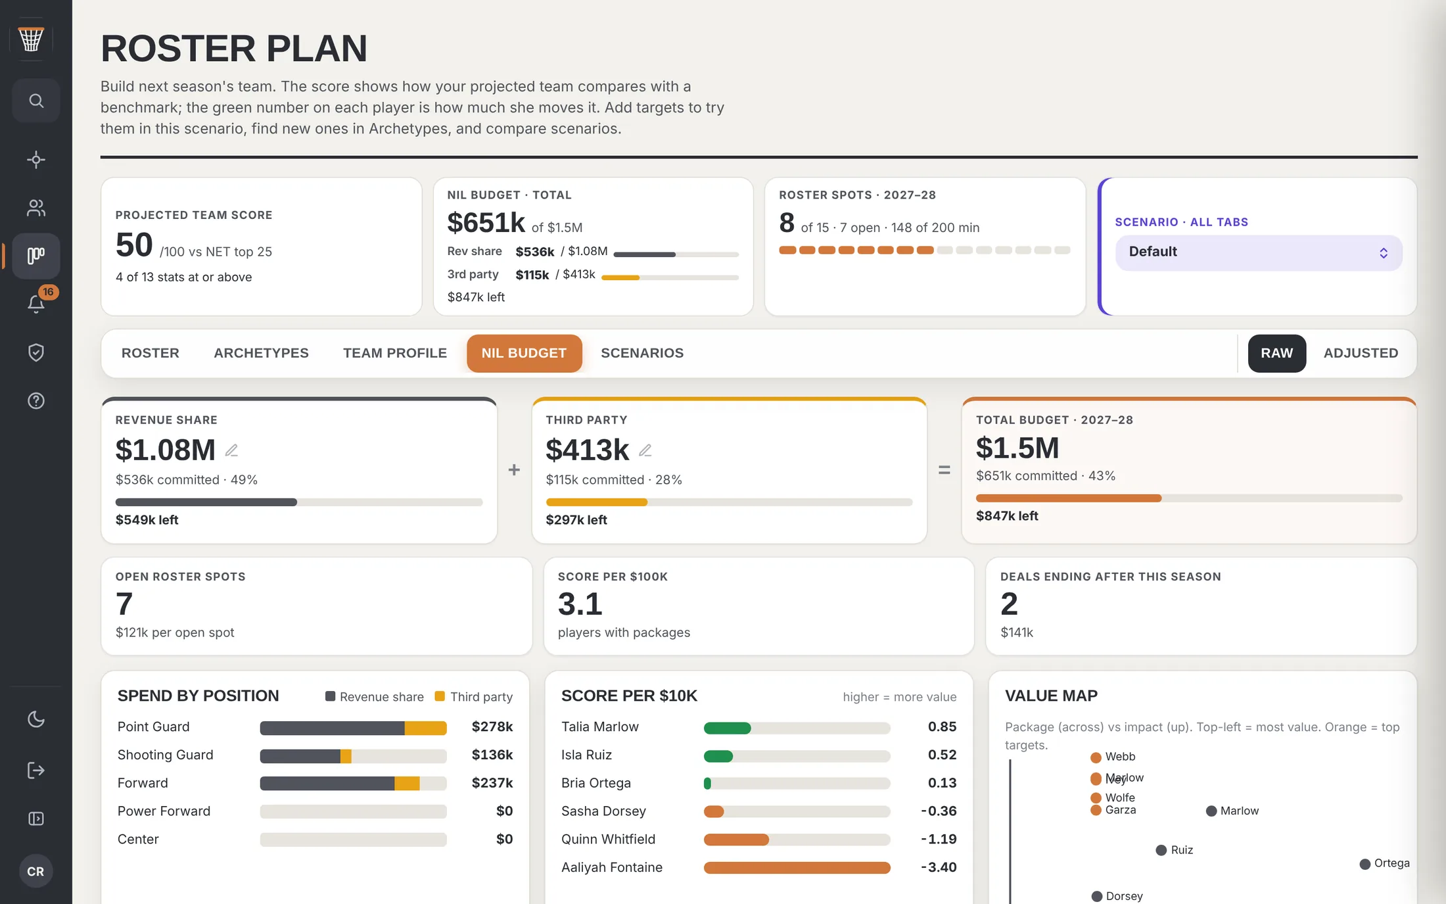Select the RAW view toggle

tap(1276, 353)
